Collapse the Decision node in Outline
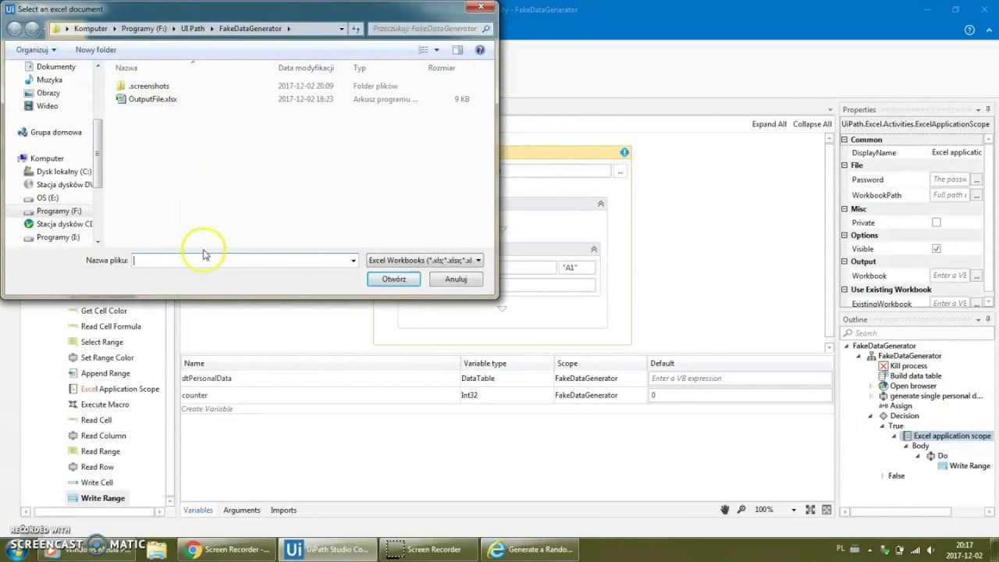Viewport: 999px width, 562px height. [x=871, y=416]
